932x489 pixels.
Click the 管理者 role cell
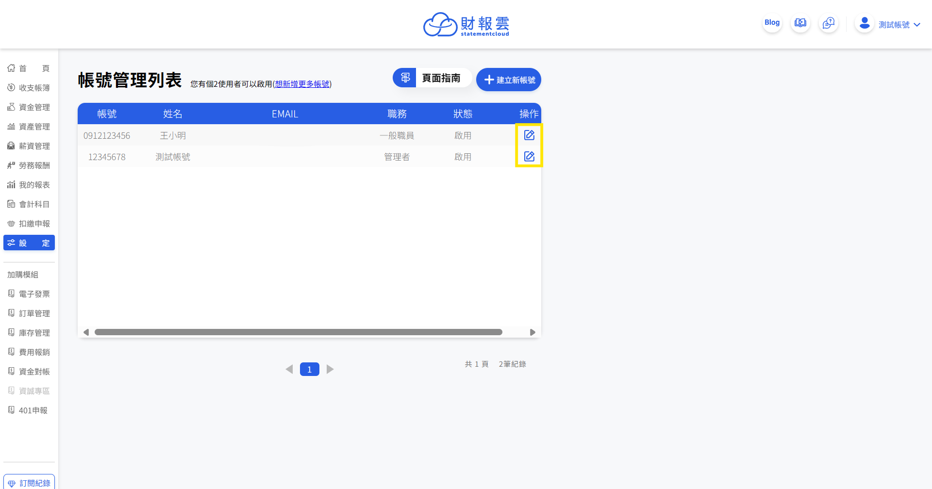[x=397, y=157]
